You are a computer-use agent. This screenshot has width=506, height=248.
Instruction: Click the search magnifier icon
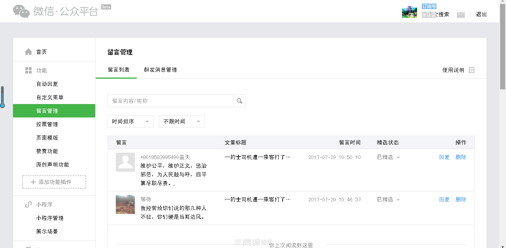[240, 101]
